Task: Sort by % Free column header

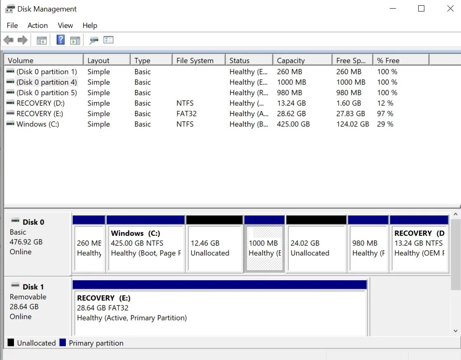Action: [x=401, y=60]
